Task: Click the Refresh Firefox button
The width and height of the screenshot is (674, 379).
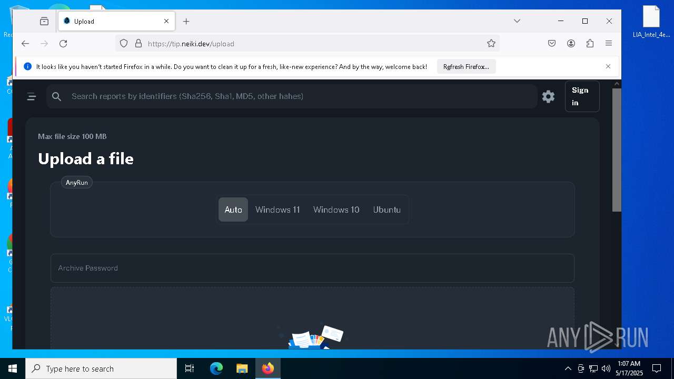Action: (x=466, y=67)
